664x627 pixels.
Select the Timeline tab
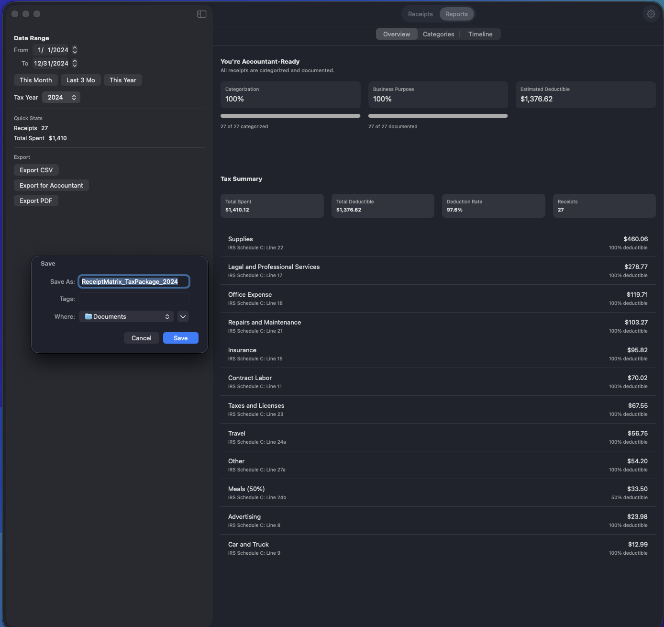click(x=480, y=34)
